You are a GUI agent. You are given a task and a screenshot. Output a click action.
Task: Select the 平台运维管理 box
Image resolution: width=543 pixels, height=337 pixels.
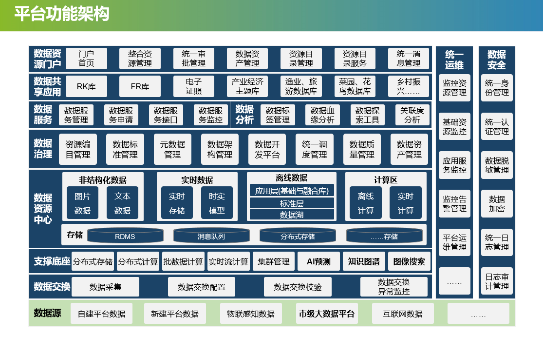[x=454, y=242]
